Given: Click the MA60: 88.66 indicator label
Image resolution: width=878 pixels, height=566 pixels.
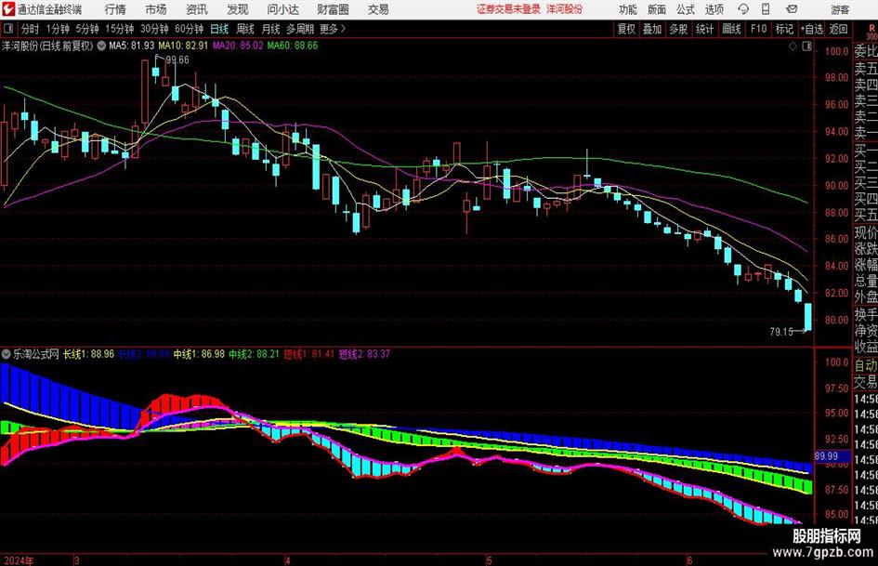Looking at the screenshot, I should (293, 46).
